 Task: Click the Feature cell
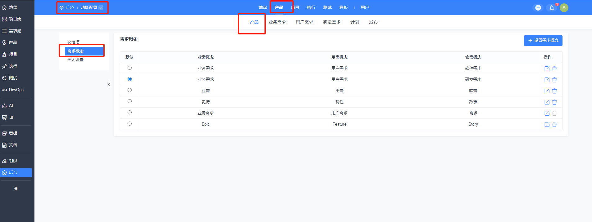coord(339,124)
